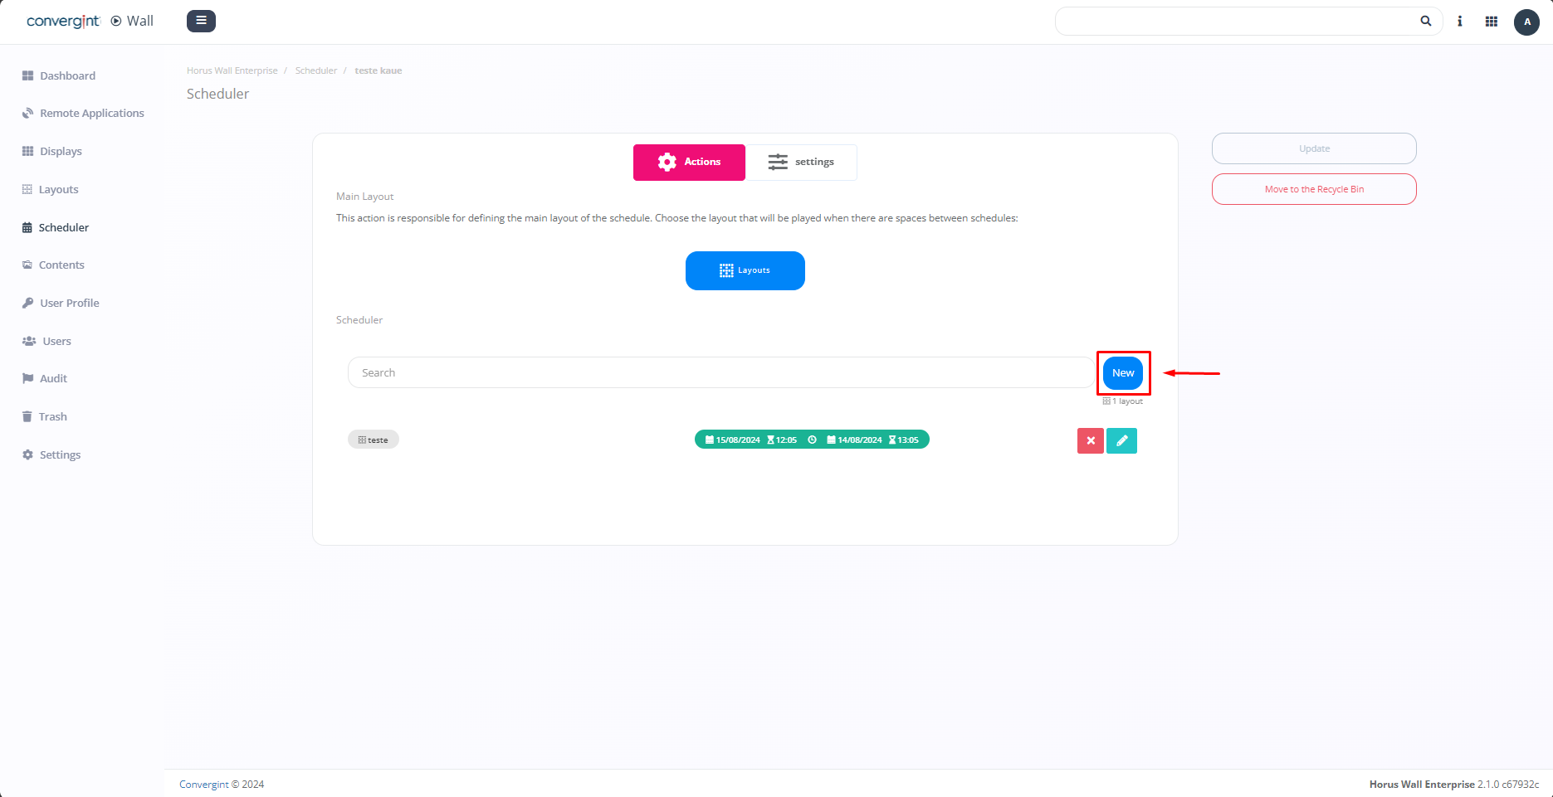Viewport: 1553px width, 797px height.
Task: Click the magnifier icon in top search
Action: 1425,22
